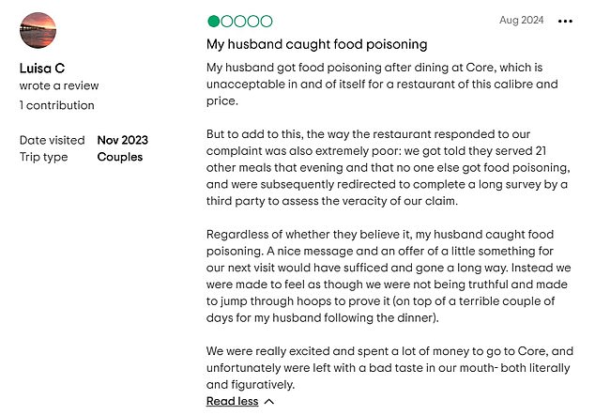Click the 'Trip type' label
This screenshot has width=595, height=415.
43,157
